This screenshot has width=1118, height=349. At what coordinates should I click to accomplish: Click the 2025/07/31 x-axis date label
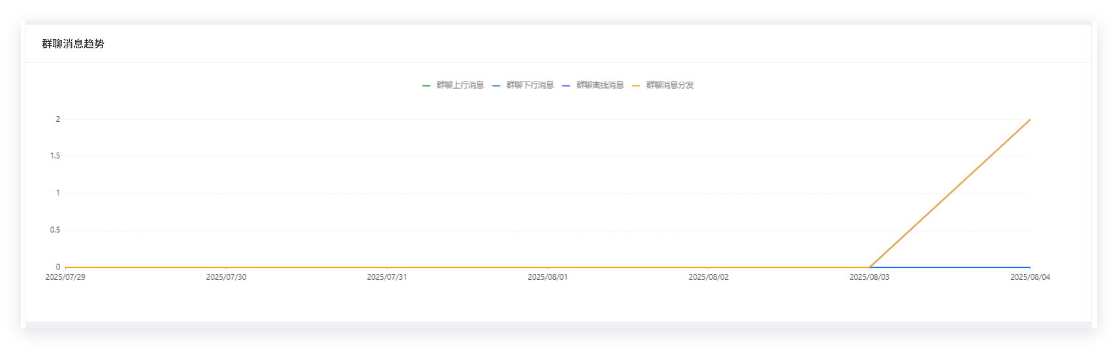tap(387, 277)
